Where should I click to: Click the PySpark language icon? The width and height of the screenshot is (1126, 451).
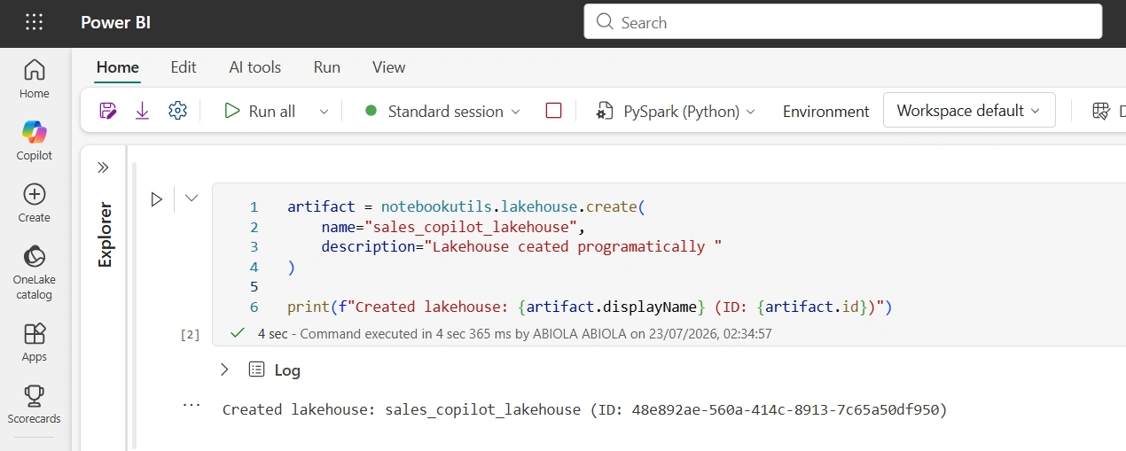click(x=606, y=111)
